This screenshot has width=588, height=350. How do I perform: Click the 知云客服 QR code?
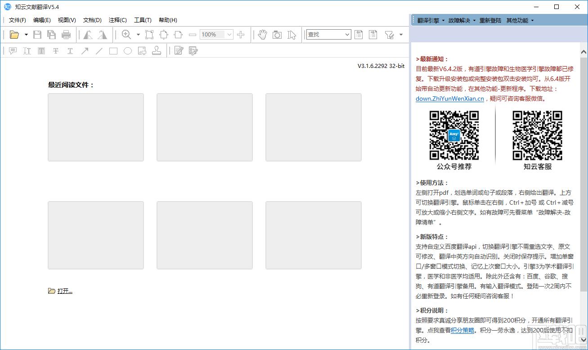click(537, 135)
